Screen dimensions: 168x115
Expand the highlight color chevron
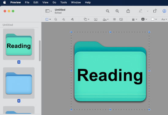(x=148, y=11)
